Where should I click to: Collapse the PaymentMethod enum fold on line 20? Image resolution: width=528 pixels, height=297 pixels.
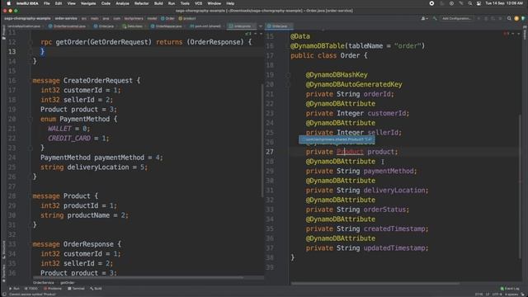[31, 119]
